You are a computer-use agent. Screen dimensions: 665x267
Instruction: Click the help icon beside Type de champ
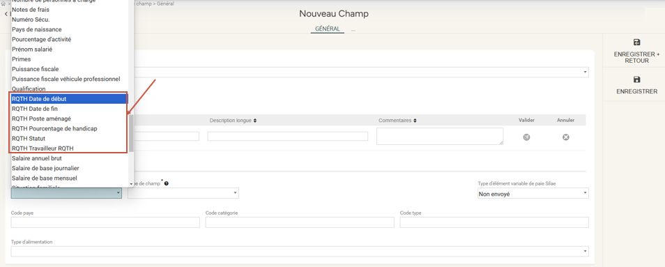coord(166,183)
